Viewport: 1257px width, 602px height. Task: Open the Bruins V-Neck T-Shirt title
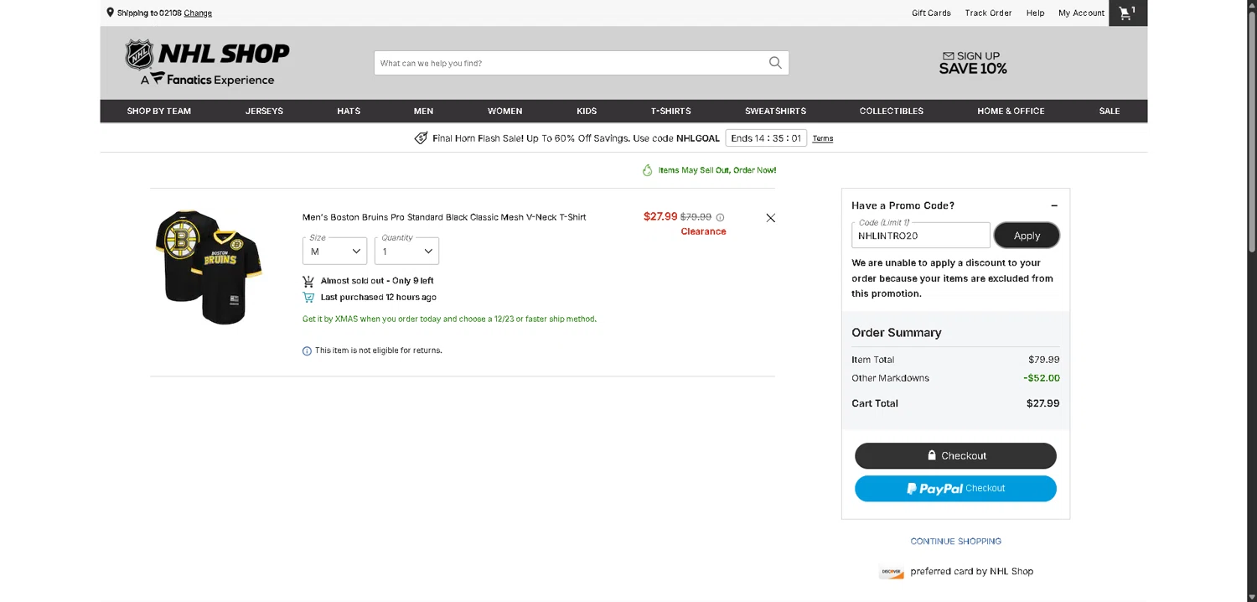coord(444,217)
